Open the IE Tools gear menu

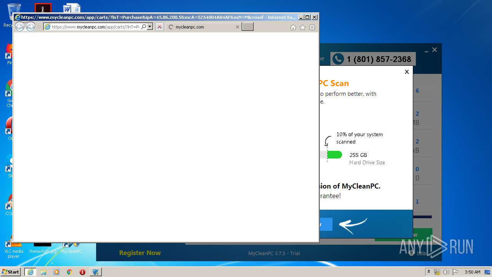pyautogui.click(x=312, y=27)
